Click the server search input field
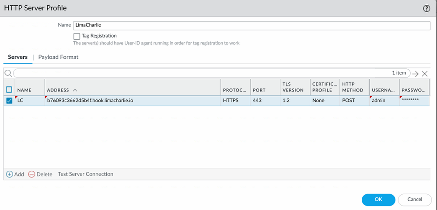 (201, 73)
